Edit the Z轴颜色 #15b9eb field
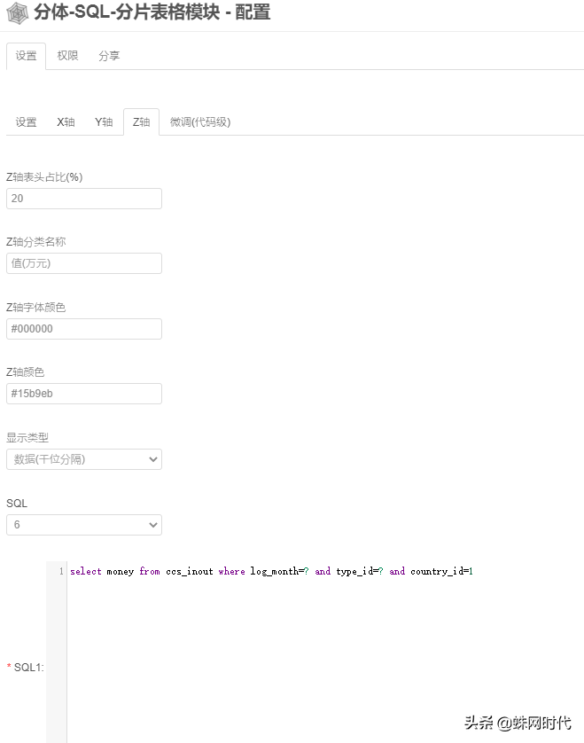This screenshot has height=743, width=584. tap(84, 394)
